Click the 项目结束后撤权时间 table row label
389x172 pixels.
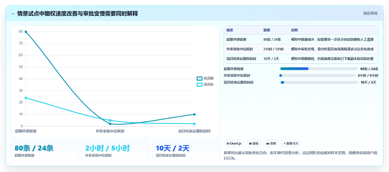[241, 59]
